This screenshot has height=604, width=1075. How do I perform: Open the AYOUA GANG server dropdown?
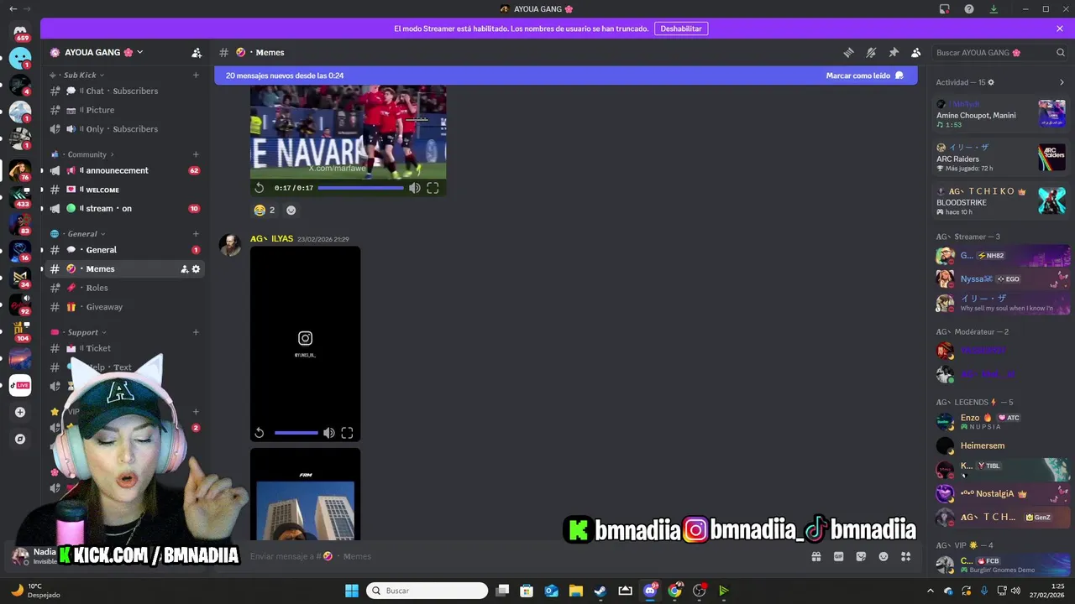(97, 52)
